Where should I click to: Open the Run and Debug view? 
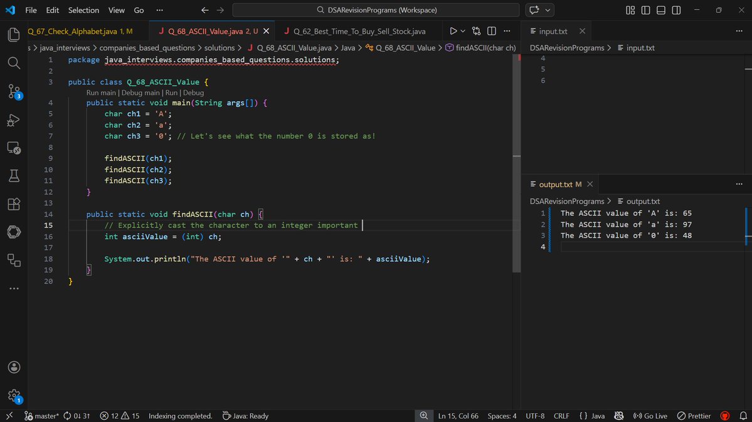(x=14, y=119)
